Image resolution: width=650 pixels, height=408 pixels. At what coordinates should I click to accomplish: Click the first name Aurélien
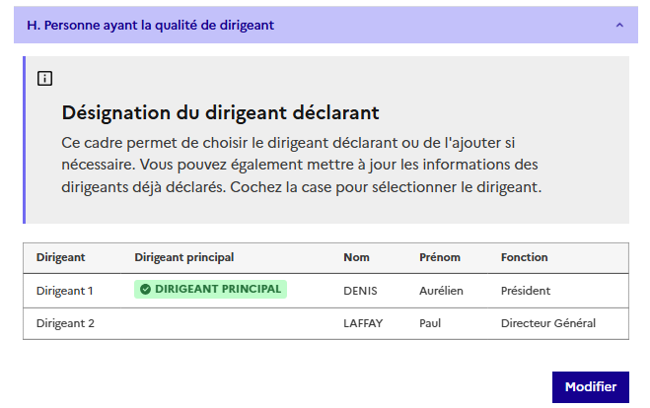(x=441, y=291)
